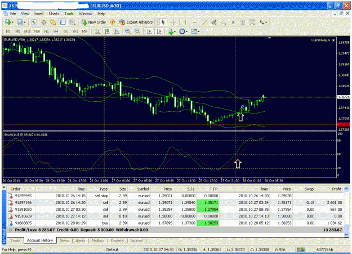Select the cursor arrow tool

163,22
